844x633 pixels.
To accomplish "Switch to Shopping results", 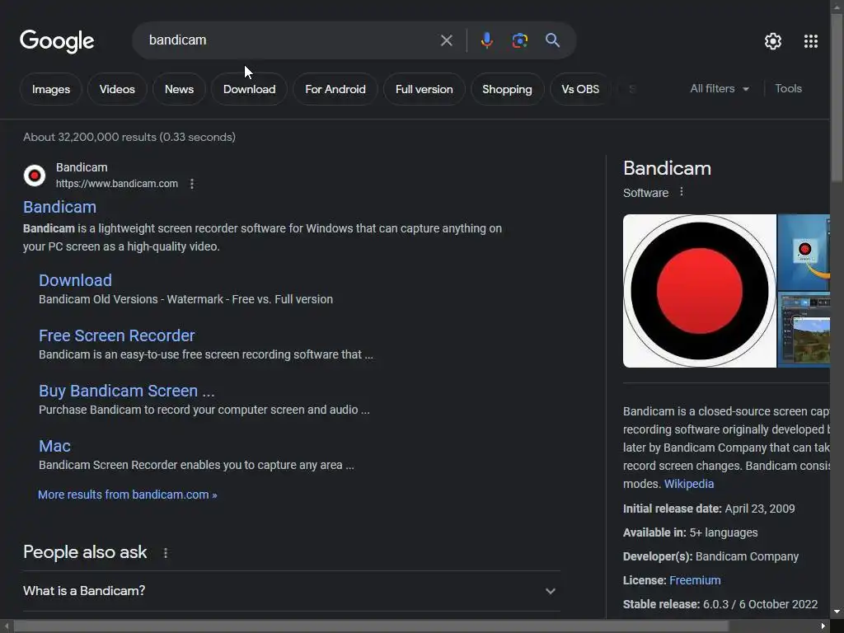I will [507, 89].
